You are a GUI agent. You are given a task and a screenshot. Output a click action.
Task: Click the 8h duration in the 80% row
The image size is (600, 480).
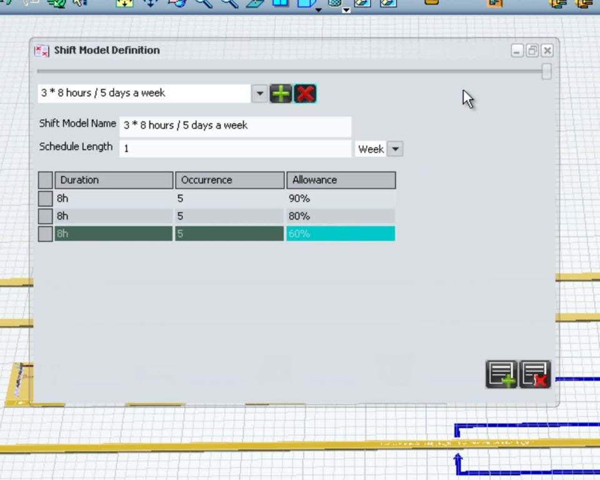[114, 216]
